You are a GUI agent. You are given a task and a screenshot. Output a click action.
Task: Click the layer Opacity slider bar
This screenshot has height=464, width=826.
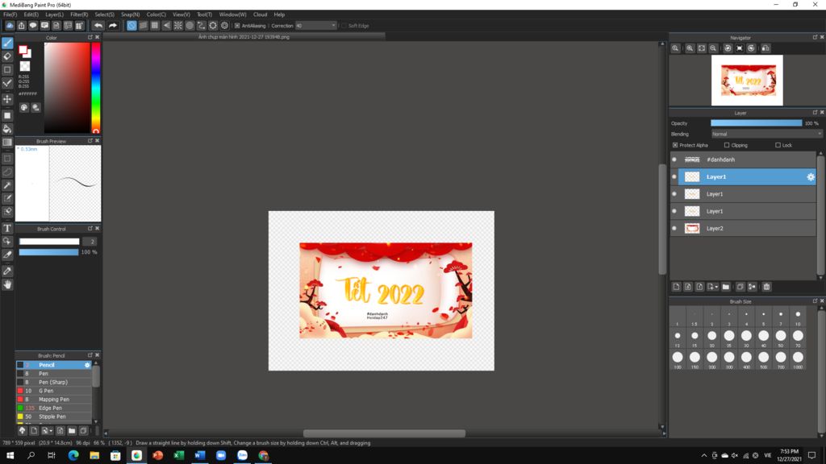pos(757,123)
